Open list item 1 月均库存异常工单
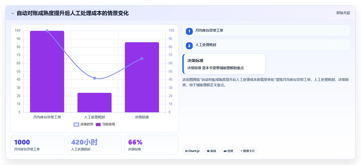Screen dimensions: 361x165 [266, 31]
